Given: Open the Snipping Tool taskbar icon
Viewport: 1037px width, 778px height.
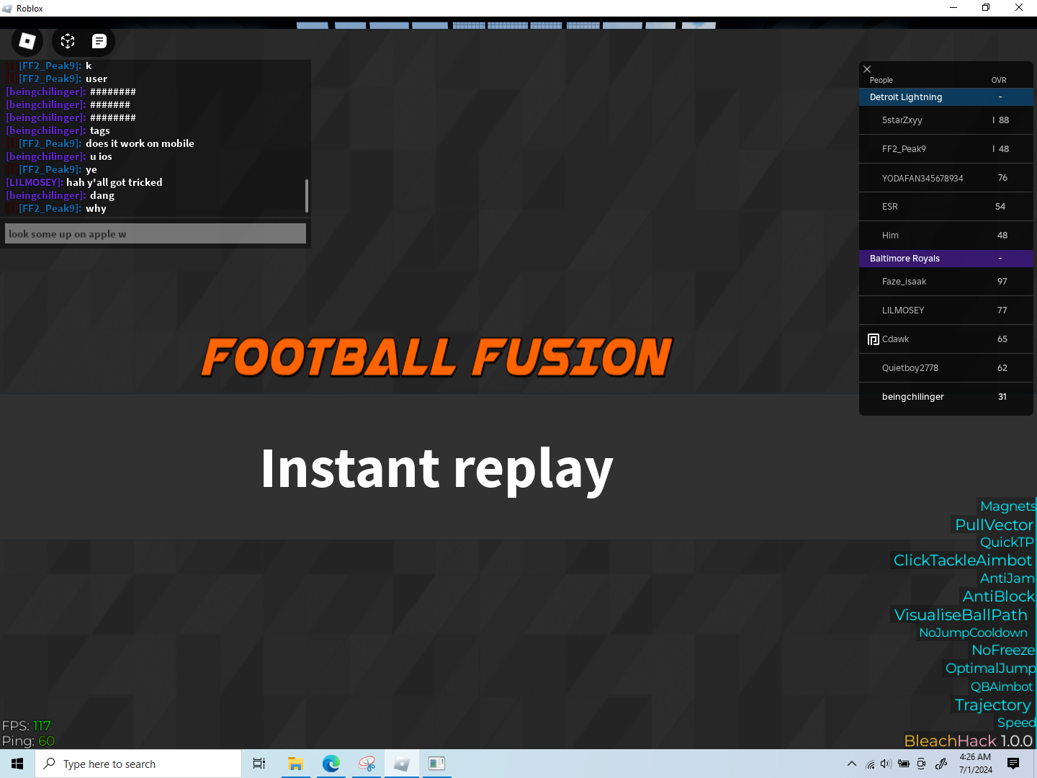Looking at the screenshot, I should coord(367,764).
